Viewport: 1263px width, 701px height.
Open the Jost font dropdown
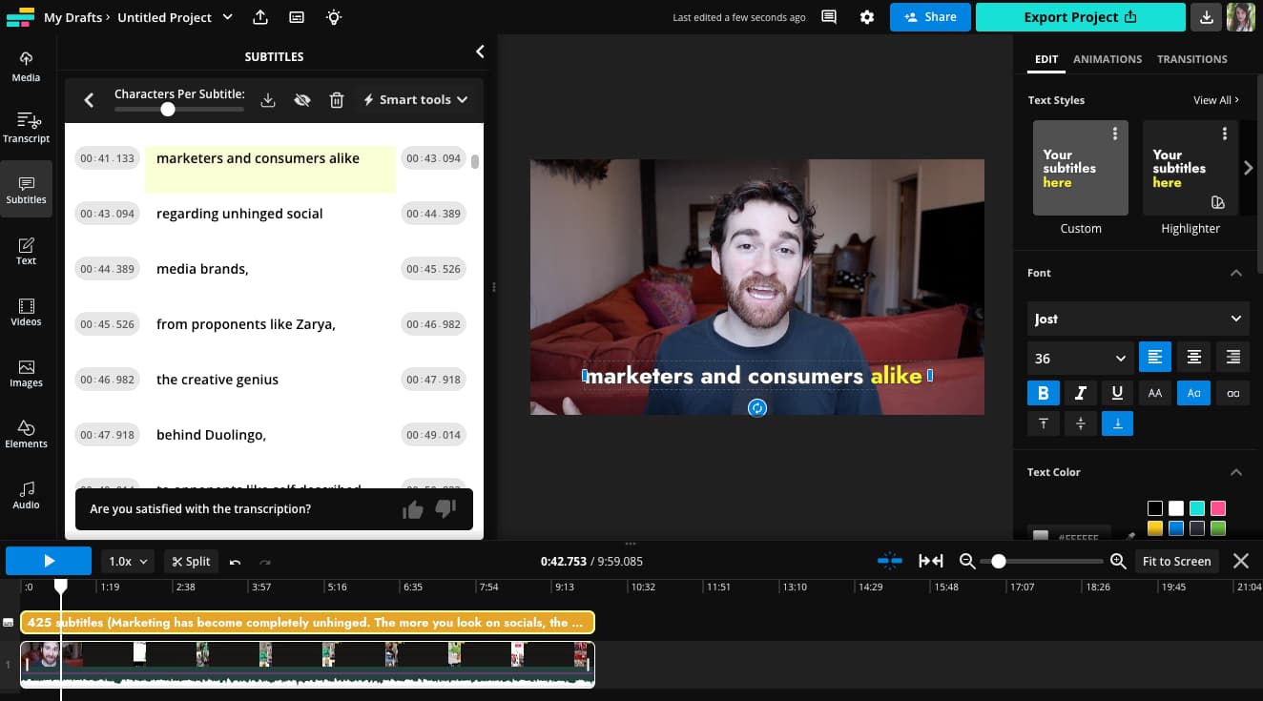coord(1138,319)
